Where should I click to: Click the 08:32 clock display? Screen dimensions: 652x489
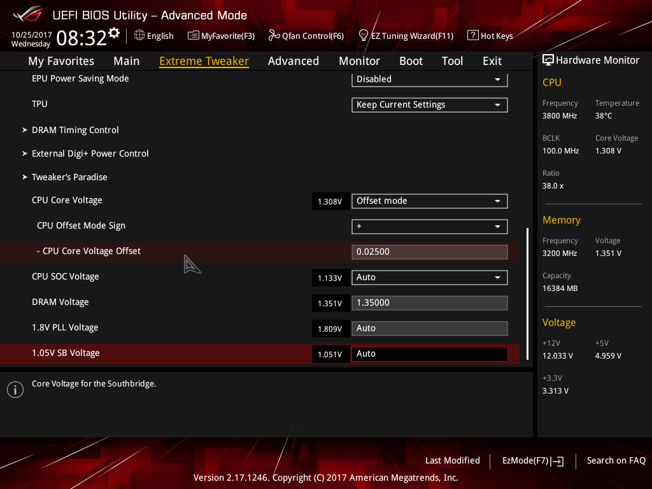tap(81, 38)
